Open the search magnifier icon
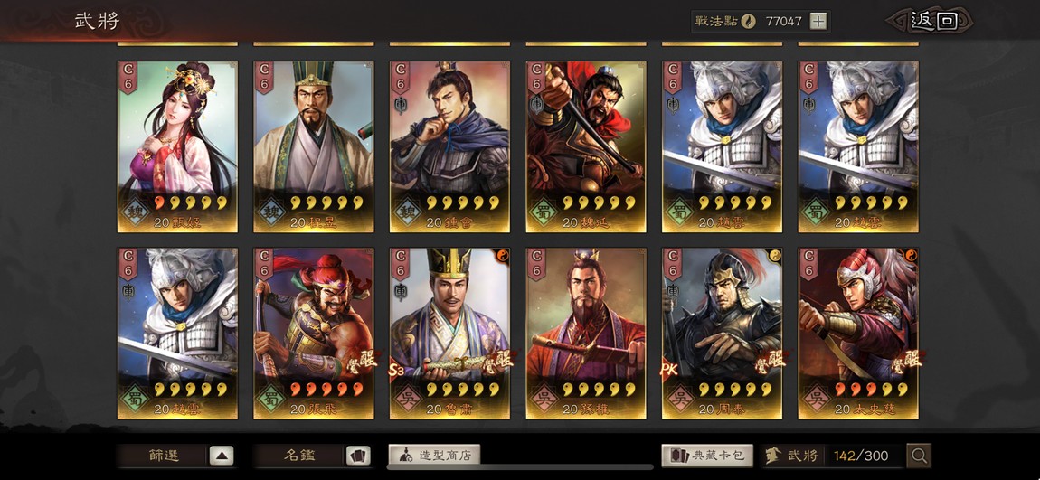Image resolution: width=1040 pixels, height=480 pixels. tap(919, 456)
